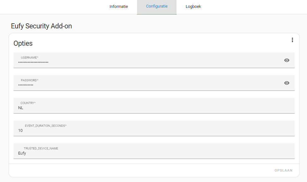Select the USERNAME input field

(x=126, y=62)
